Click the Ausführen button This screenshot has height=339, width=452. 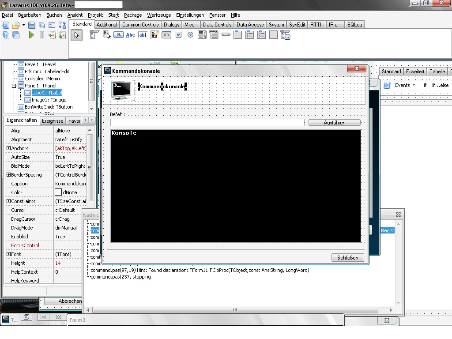335,123
